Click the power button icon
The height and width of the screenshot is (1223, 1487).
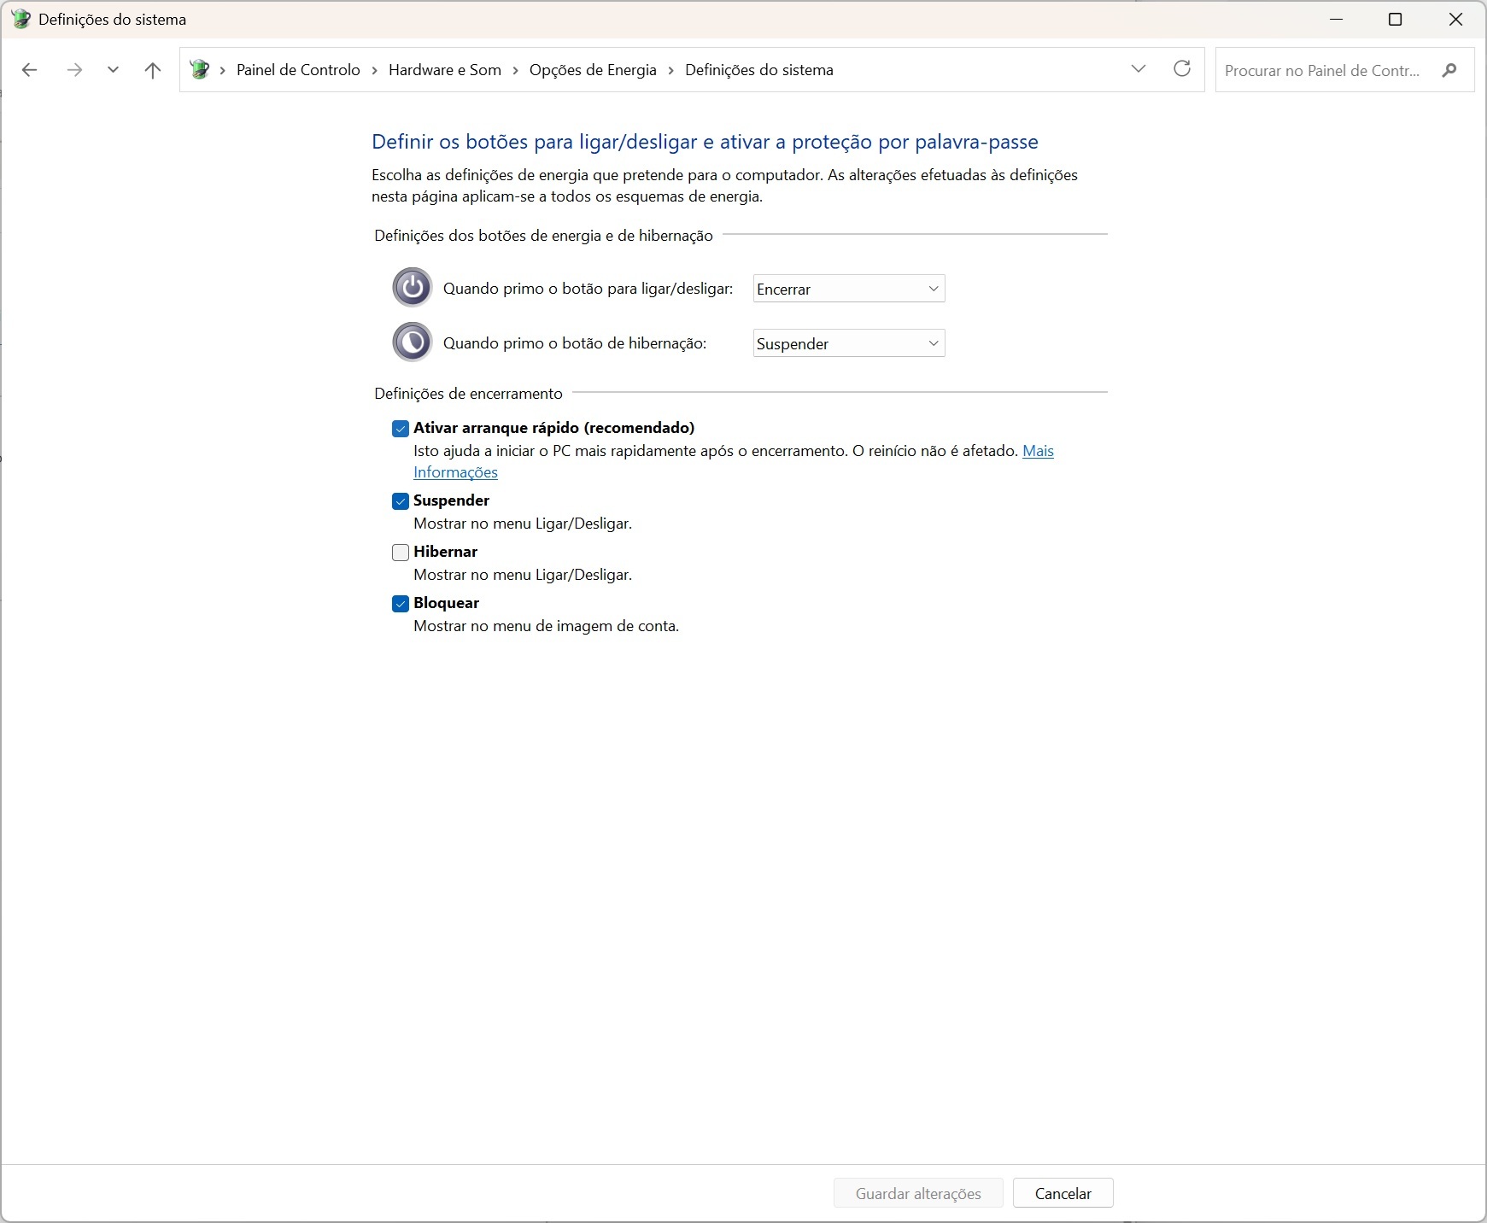point(413,288)
